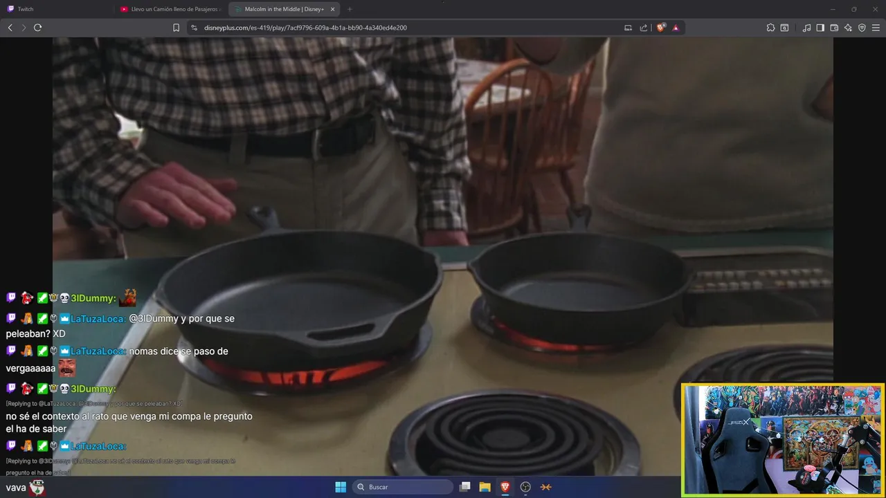Toggle the browser sidebar panel
886x498 pixels.
(x=820, y=28)
